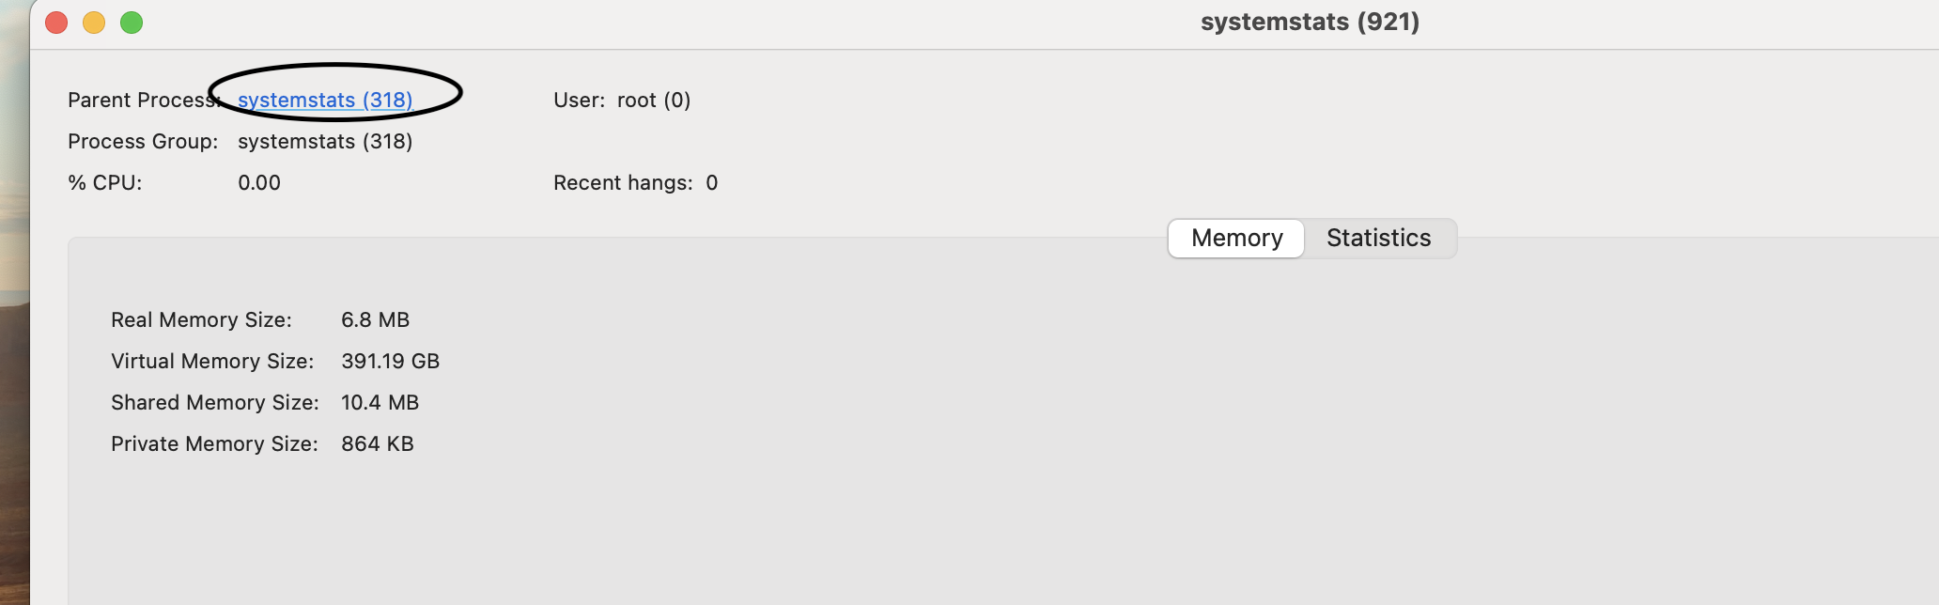This screenshot has width=1939, height=605.
Task: Click the % CPU value 0.00
Action: (x=258, y=182)
